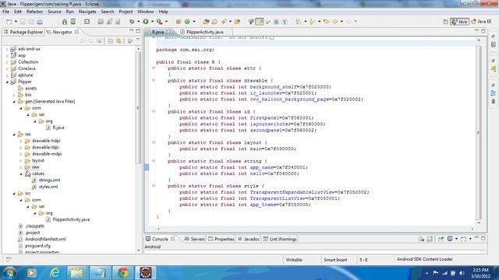
Task: Switch to the Java EE perspective
Action: (x=481, y=22)
